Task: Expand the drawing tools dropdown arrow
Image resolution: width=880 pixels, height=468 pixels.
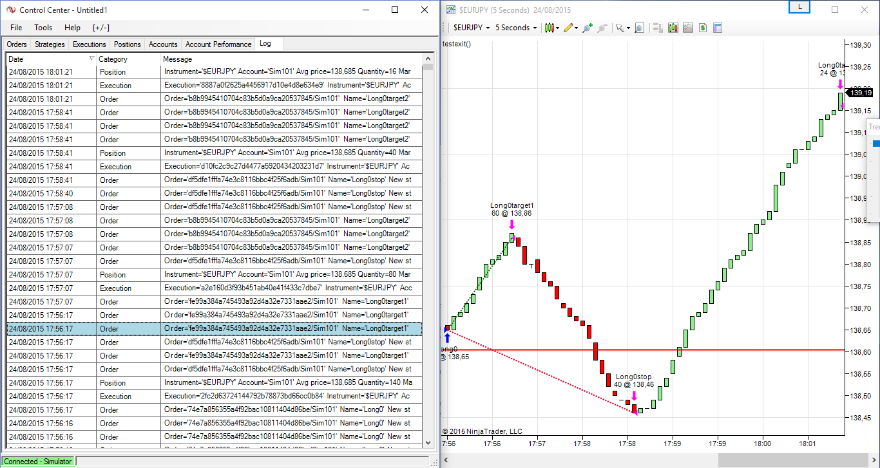Action: tap(577, 28)
